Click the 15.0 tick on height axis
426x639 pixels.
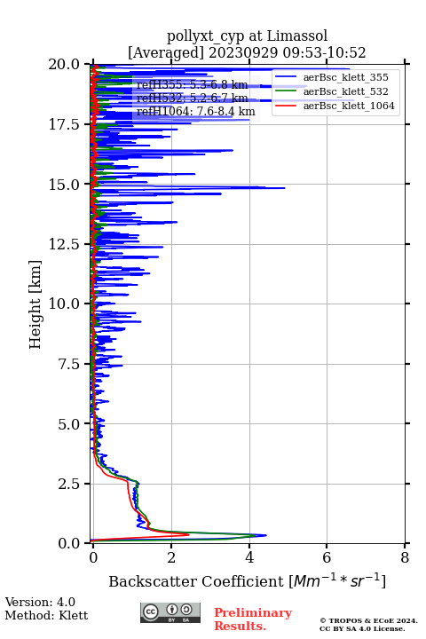point(64,185)
